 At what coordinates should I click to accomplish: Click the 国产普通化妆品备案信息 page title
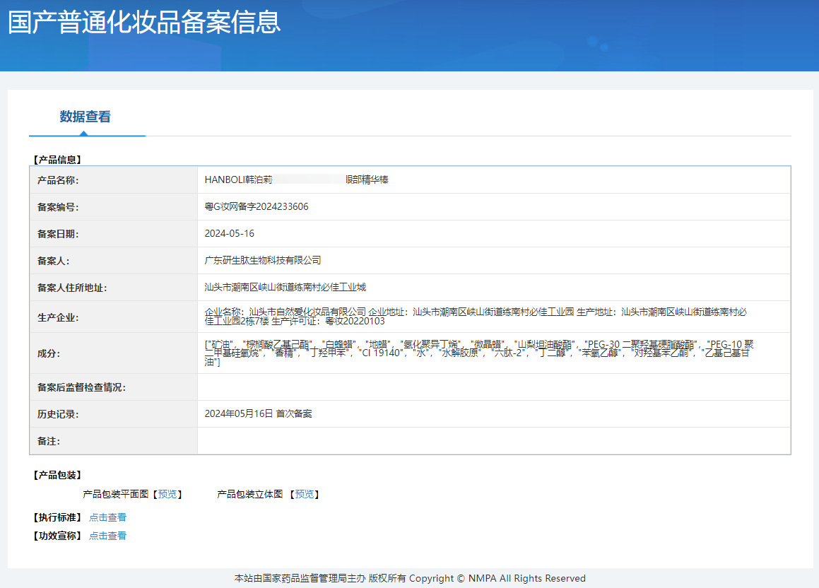[144, 22]
